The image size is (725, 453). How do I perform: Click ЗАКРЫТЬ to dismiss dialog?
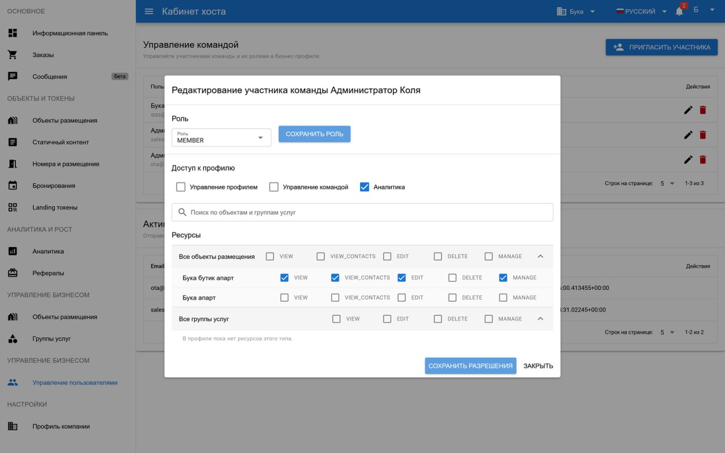[538, 366]
